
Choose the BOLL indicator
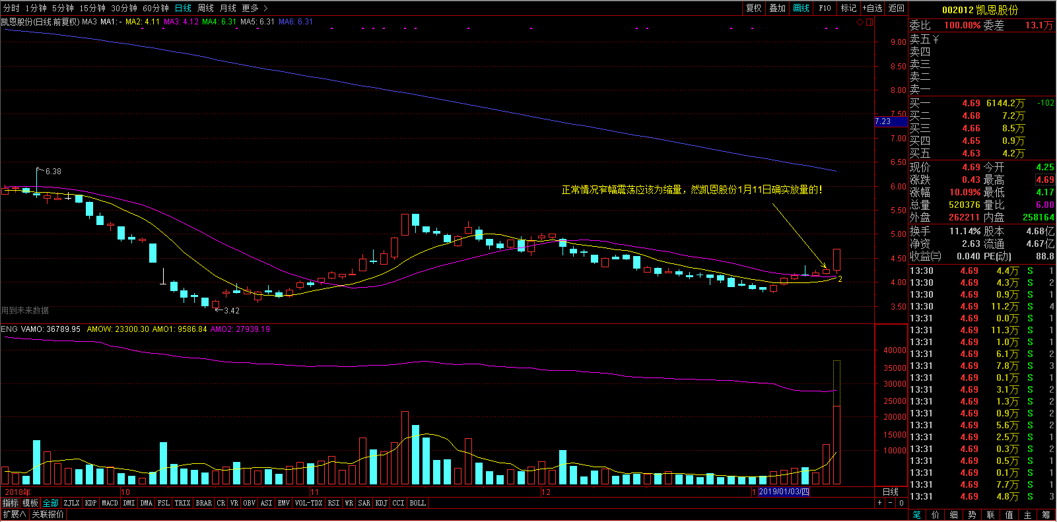coord(417,503)
